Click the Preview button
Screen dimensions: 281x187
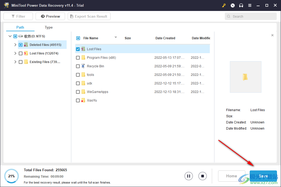point(50,16)
